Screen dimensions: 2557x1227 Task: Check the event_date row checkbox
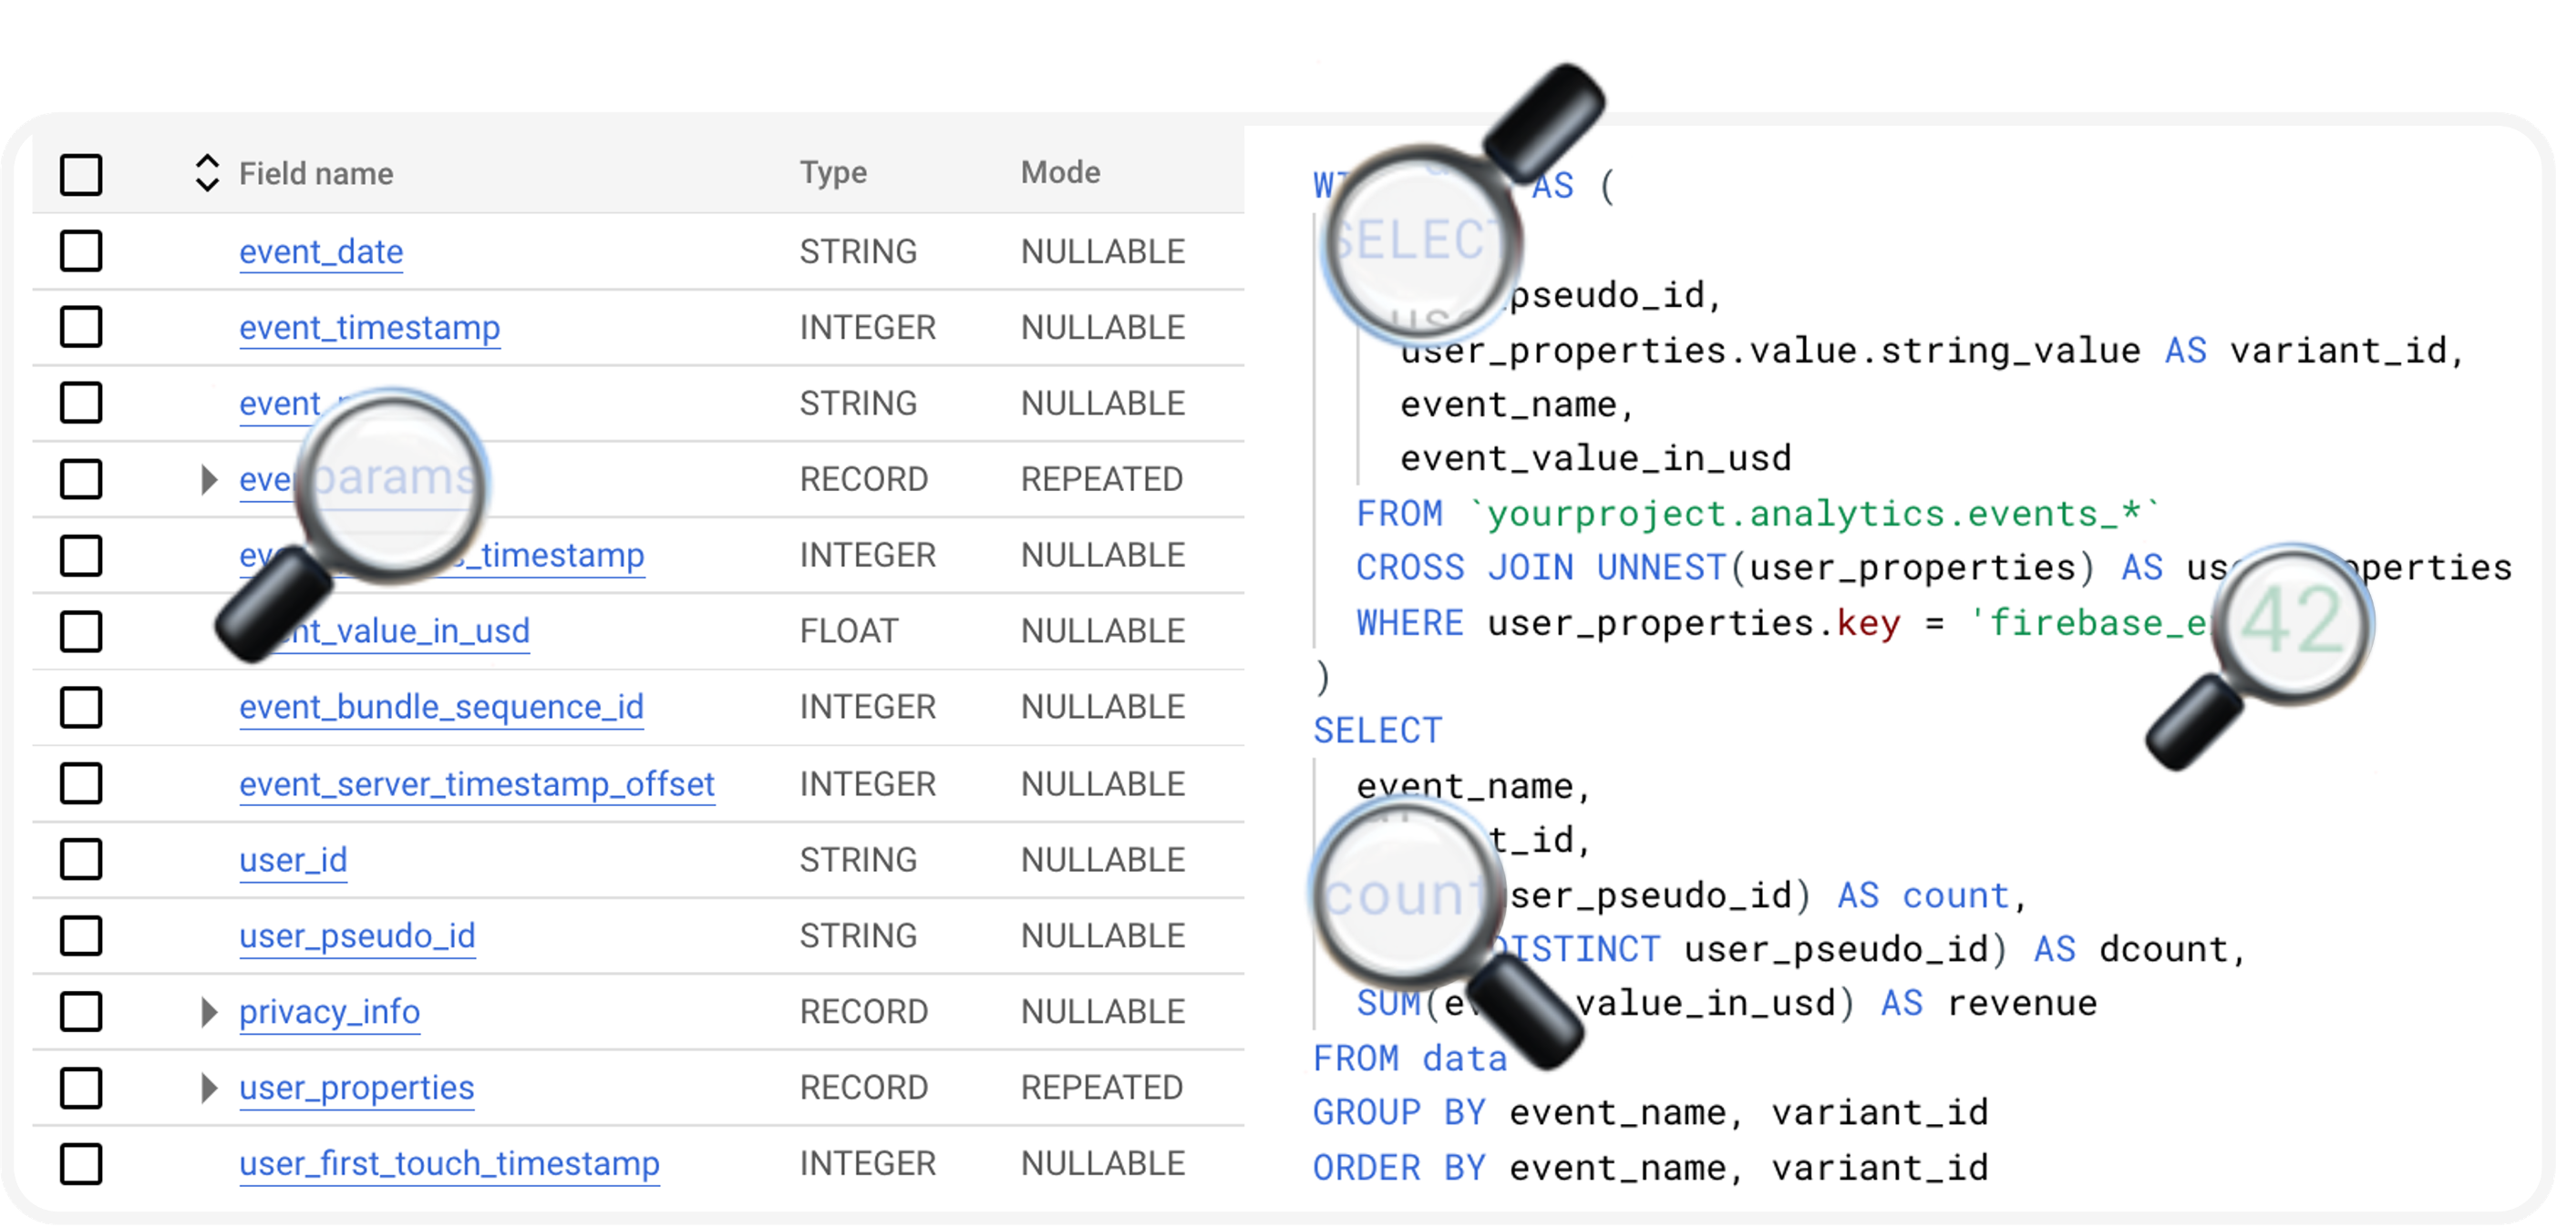pyautogui.click(x=81, y=251)
